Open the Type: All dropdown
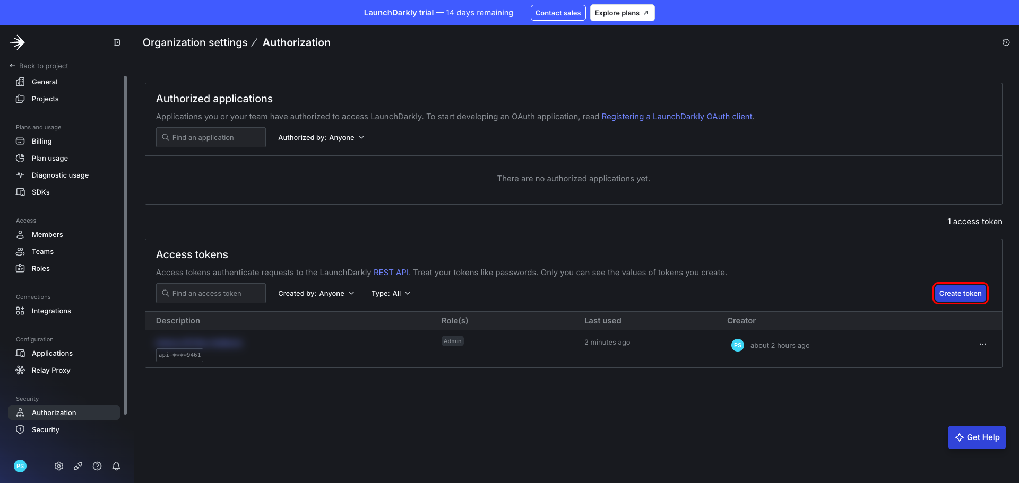 point(391,293)
